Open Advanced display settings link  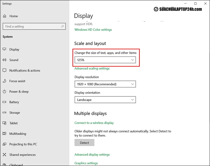pos(92,155)
